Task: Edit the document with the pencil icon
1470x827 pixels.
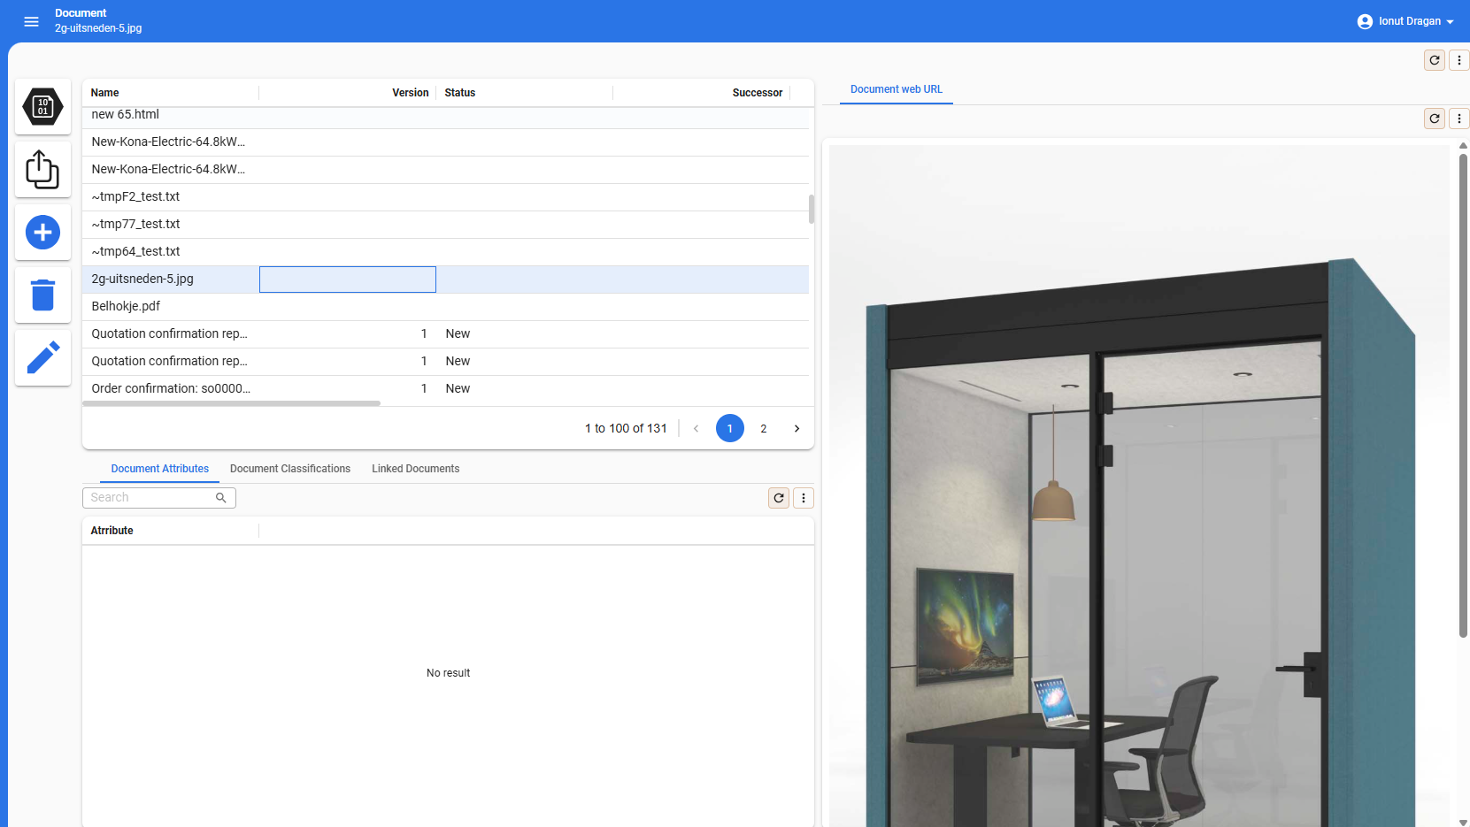Action: (42, 358)
